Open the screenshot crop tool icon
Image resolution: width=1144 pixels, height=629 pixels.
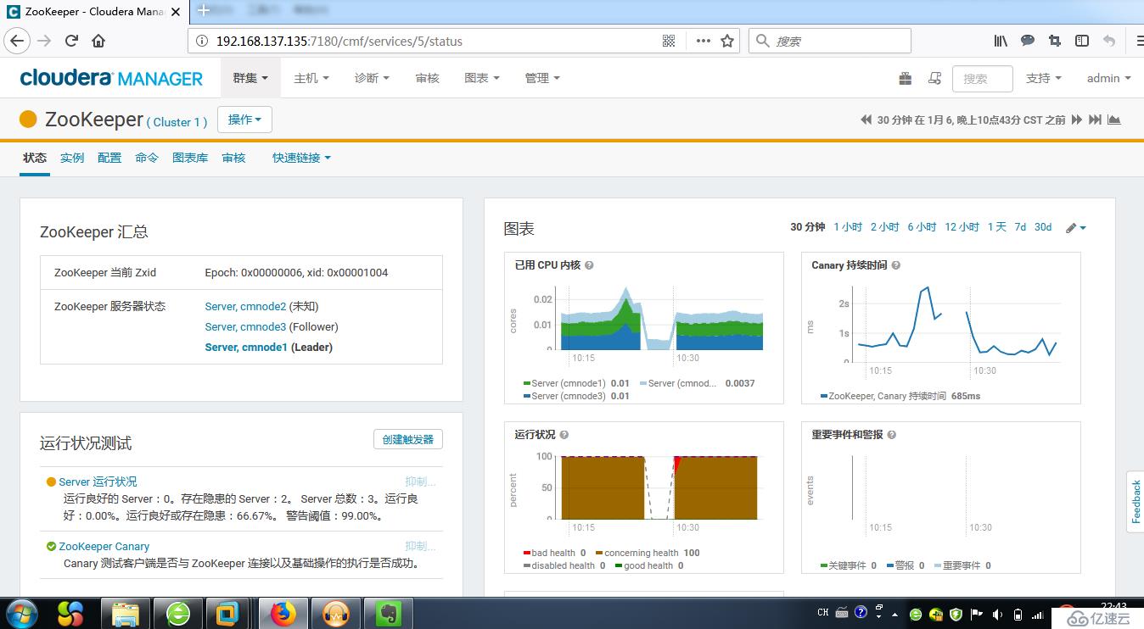[1055, 41]
